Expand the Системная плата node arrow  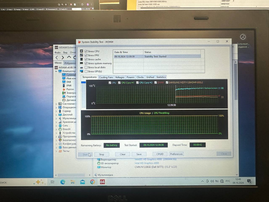click(x=56, y=104)
